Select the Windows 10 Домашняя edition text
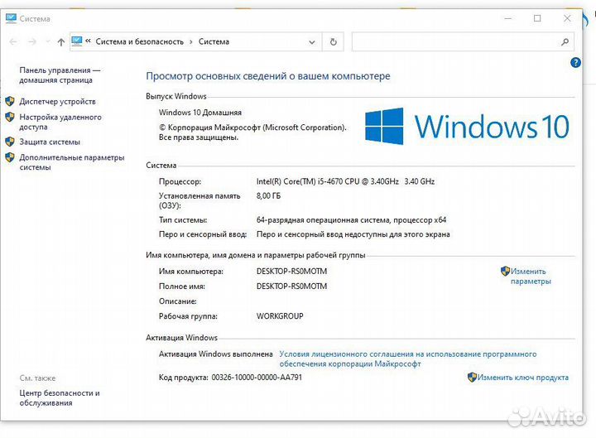 click(200, 113)
